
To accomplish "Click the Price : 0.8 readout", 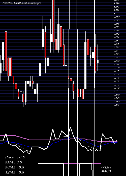I will point(15,157).
